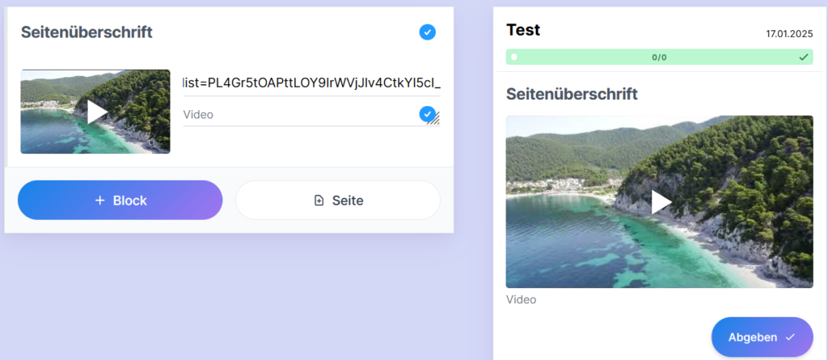The width and height of the screenshot is (828, 360).
Task: Add a new page via Seite button
Action: [338, 200]
